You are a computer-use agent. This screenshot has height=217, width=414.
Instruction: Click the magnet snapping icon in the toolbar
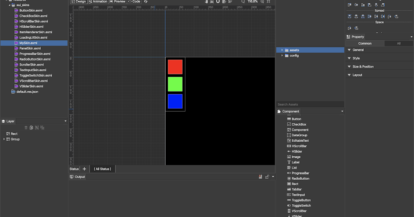click(x=217, y=2)
